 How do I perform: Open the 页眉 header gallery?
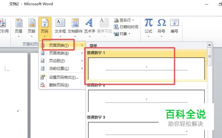click(x=19, y=27)
